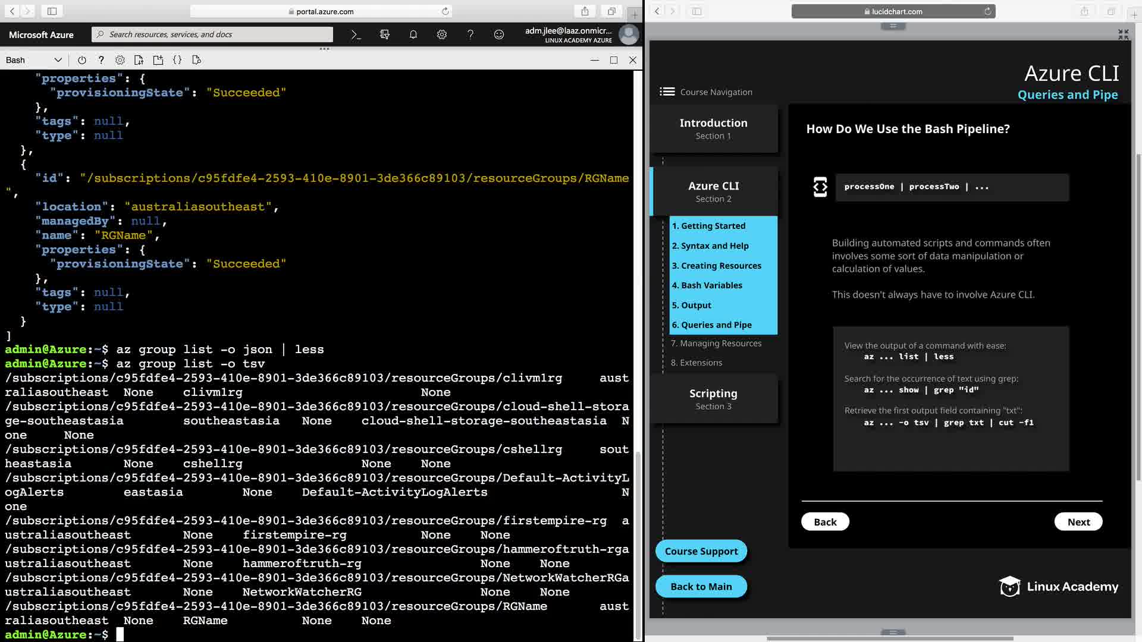Expand the Introduction Section 1 panel
The image size is (1142, 642).
coord(713,128)
